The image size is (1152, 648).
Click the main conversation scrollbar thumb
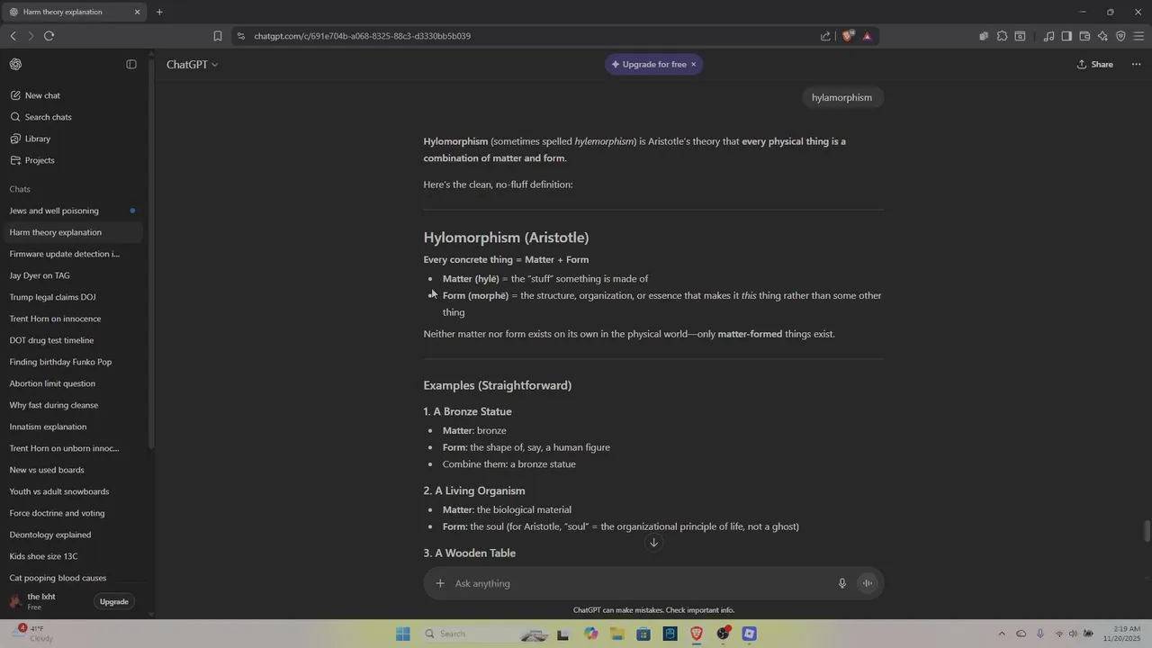tap(1147, 531)
